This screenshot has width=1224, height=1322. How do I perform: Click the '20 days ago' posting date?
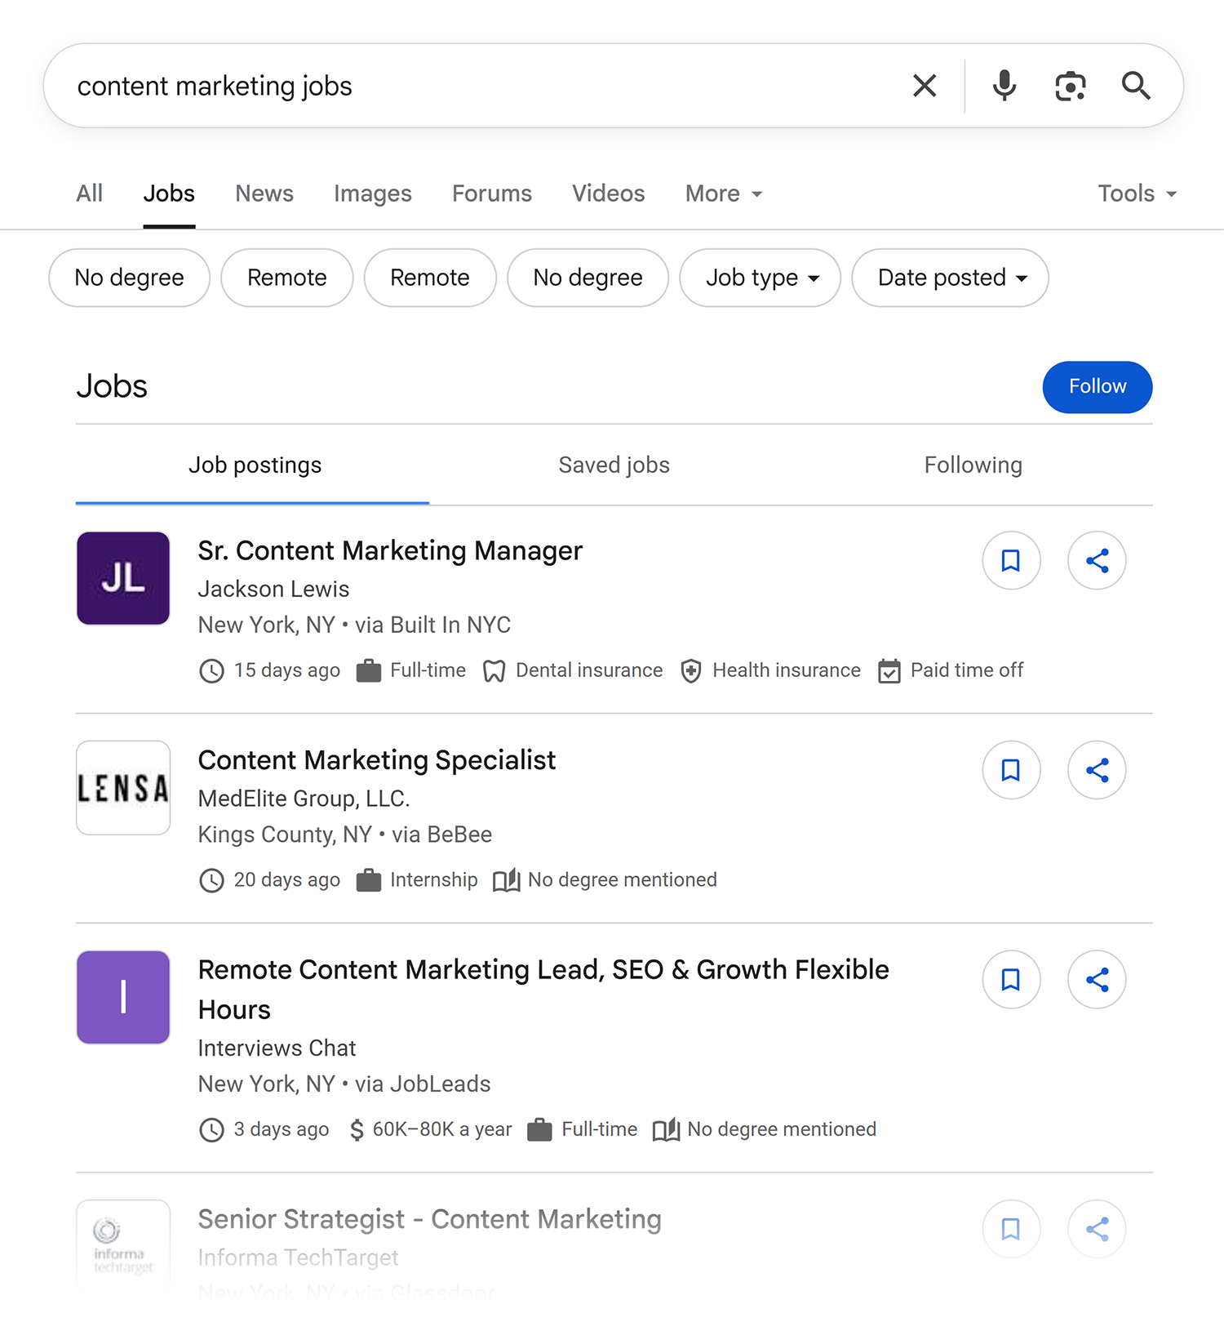point(287,880)
